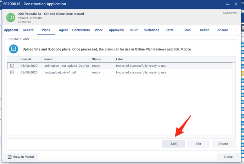Switch to the INSP tab
Image resolution: width=244 pixels, height=164 pixels.
click(134, 30)
